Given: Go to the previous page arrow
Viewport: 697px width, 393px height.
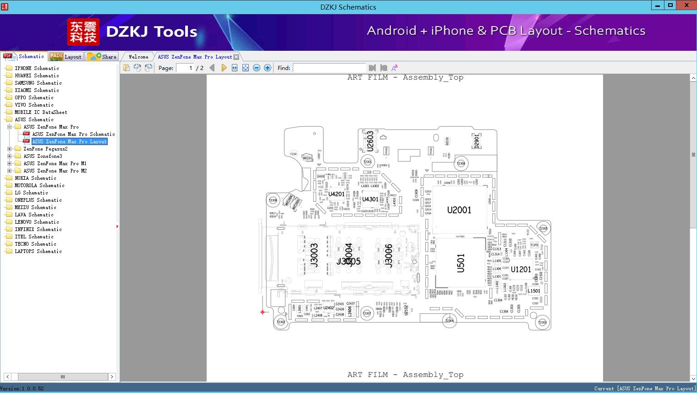Looking at the screenshot, I should (212, 68).
